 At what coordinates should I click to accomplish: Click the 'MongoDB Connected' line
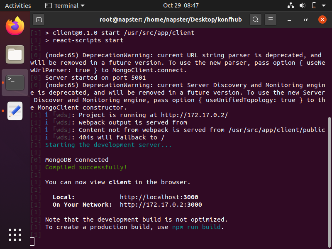77,160
